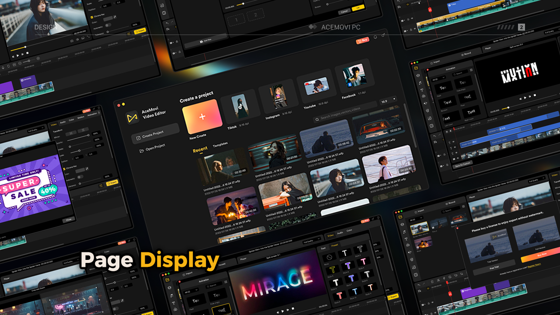Image resolution: width=560 pixels, height=315 pixels.
Task: Step to next frame in MOTION preview
Action: pyautogui.click(x=530, y=97)
